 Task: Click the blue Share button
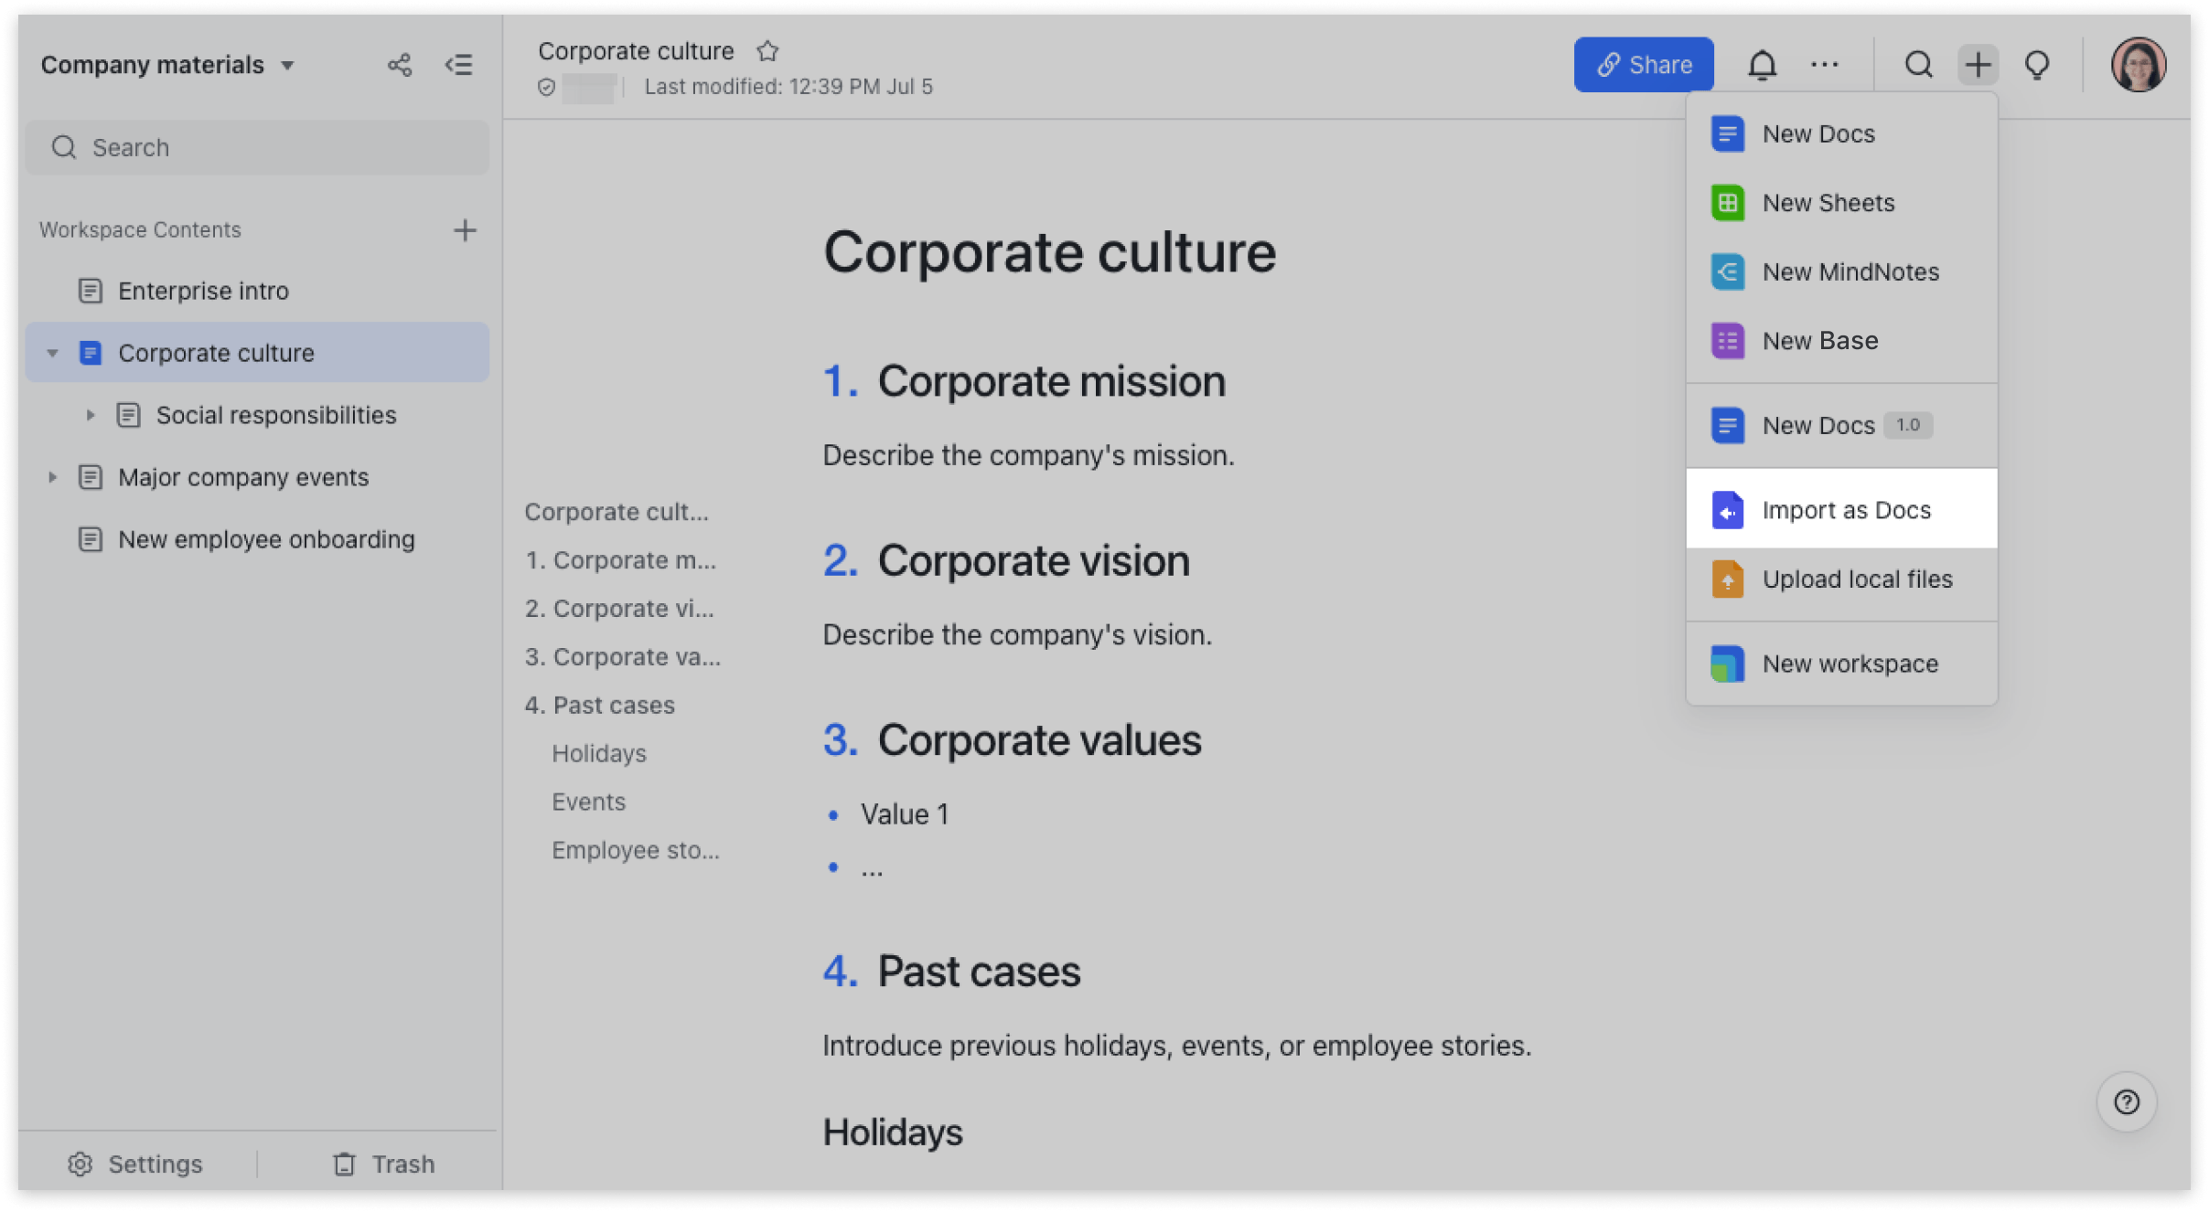coord(1643,65)
